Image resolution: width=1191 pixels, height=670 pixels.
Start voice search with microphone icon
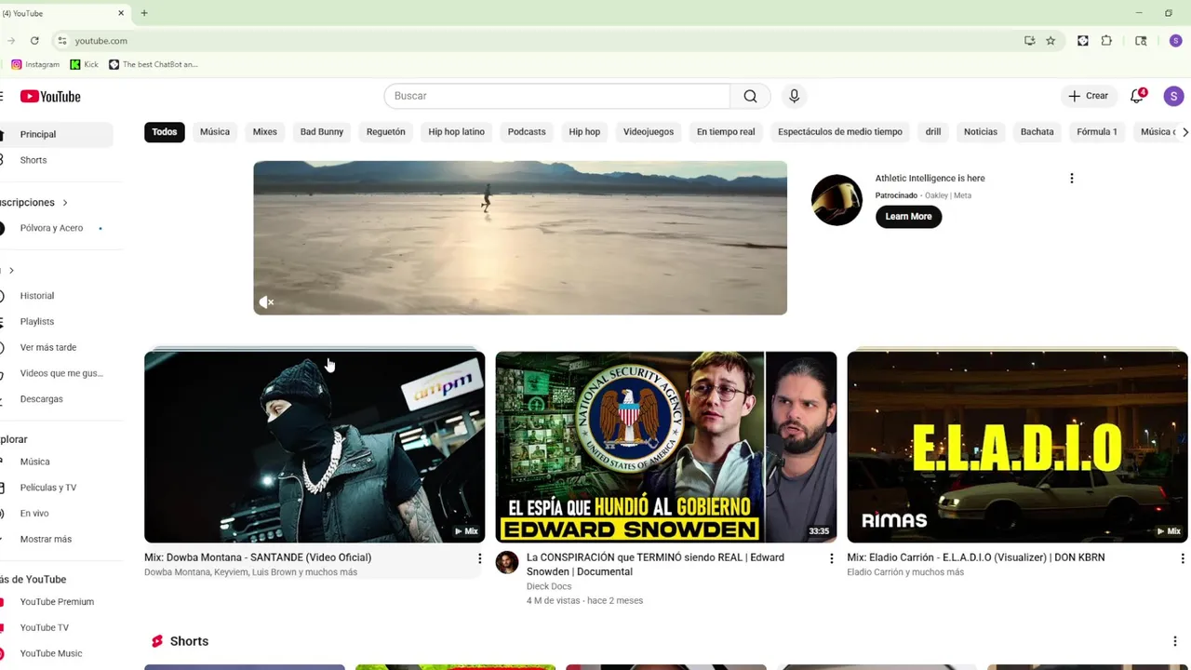(794, 96)
